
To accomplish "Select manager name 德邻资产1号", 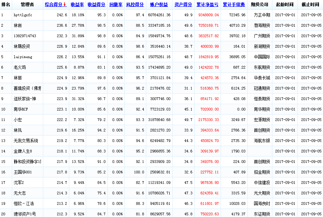I will point(25,214).
